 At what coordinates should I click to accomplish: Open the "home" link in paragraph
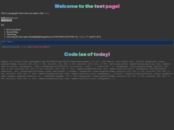pyautogui.click(x=47, y=13)
